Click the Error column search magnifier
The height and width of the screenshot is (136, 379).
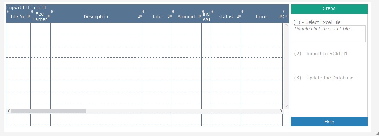[281, 17]
